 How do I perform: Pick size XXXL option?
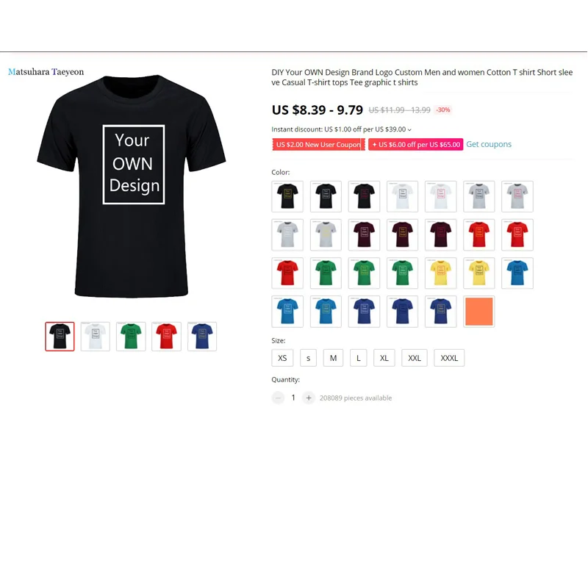449,358
